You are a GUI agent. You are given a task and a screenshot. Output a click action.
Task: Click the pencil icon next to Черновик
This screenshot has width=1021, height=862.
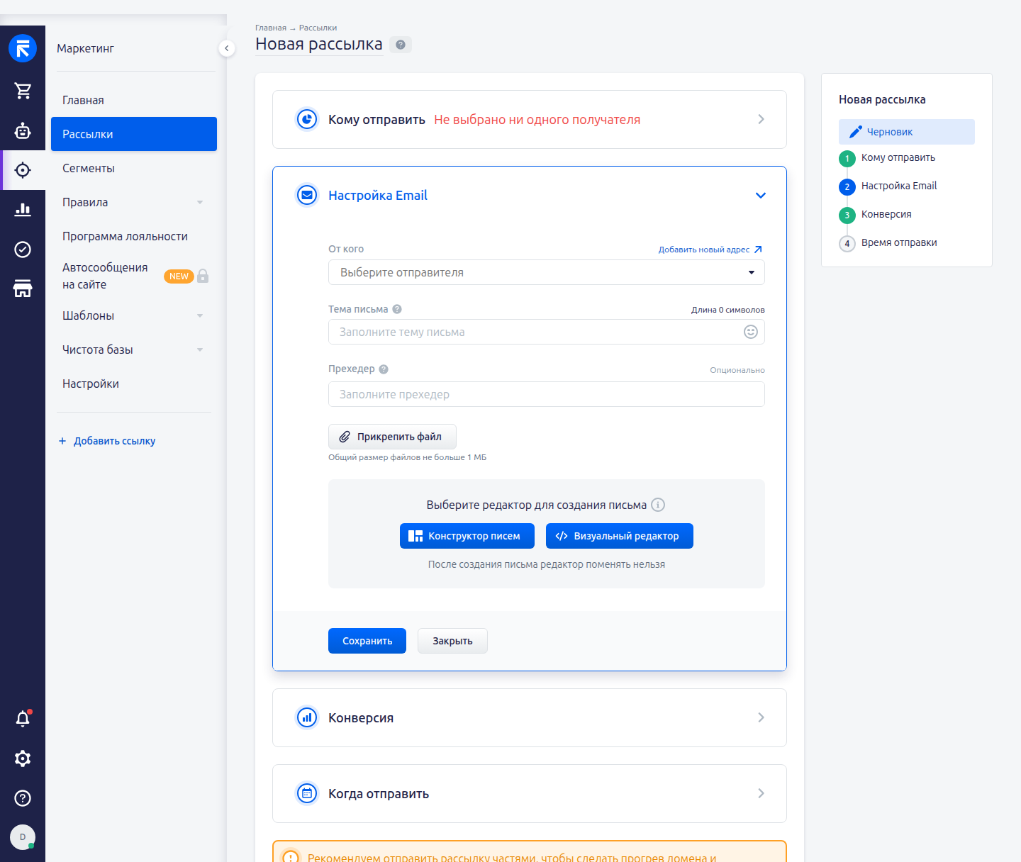856,132
